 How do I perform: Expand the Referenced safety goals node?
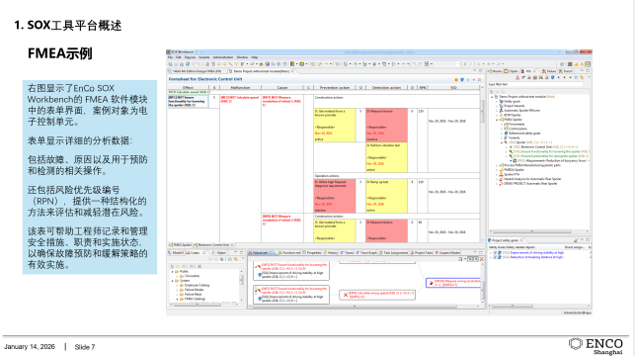502,133
